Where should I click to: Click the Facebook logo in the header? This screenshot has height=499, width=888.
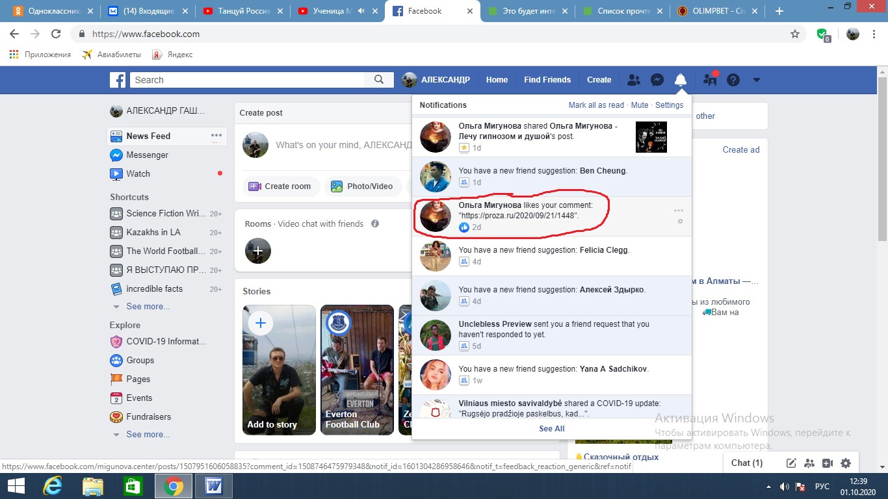pyautogui.click(x=118, y=80)
